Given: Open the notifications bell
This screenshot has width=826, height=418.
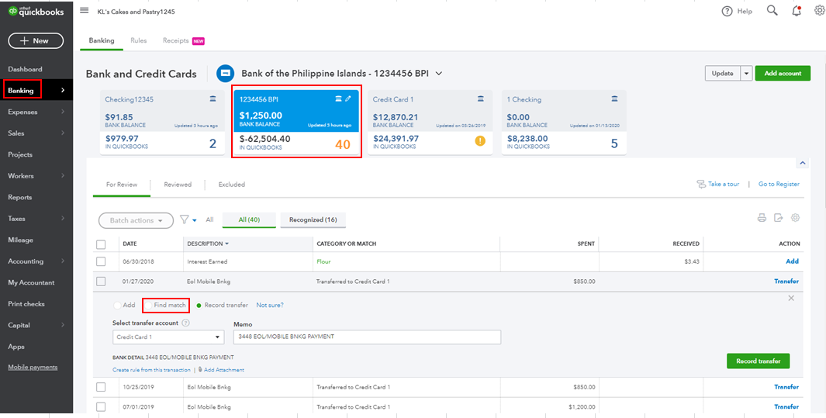Looking at the screenshot, I should click(x=797, y=11).
